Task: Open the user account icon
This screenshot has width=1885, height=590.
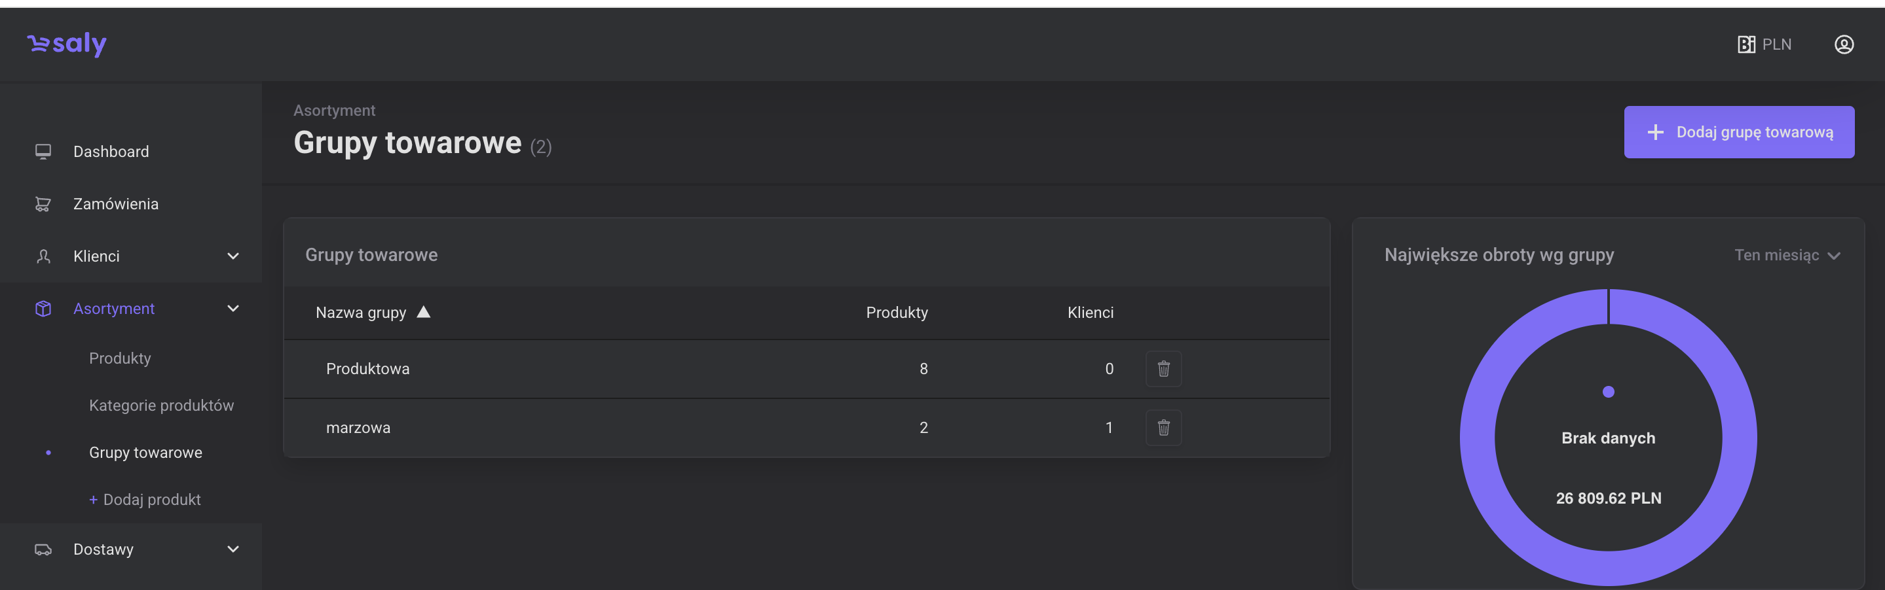Action: point(1843,44)
